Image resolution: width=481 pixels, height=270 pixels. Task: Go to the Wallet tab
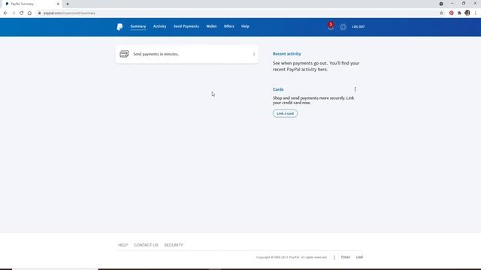pyautogui.click(x=211, y=26)
